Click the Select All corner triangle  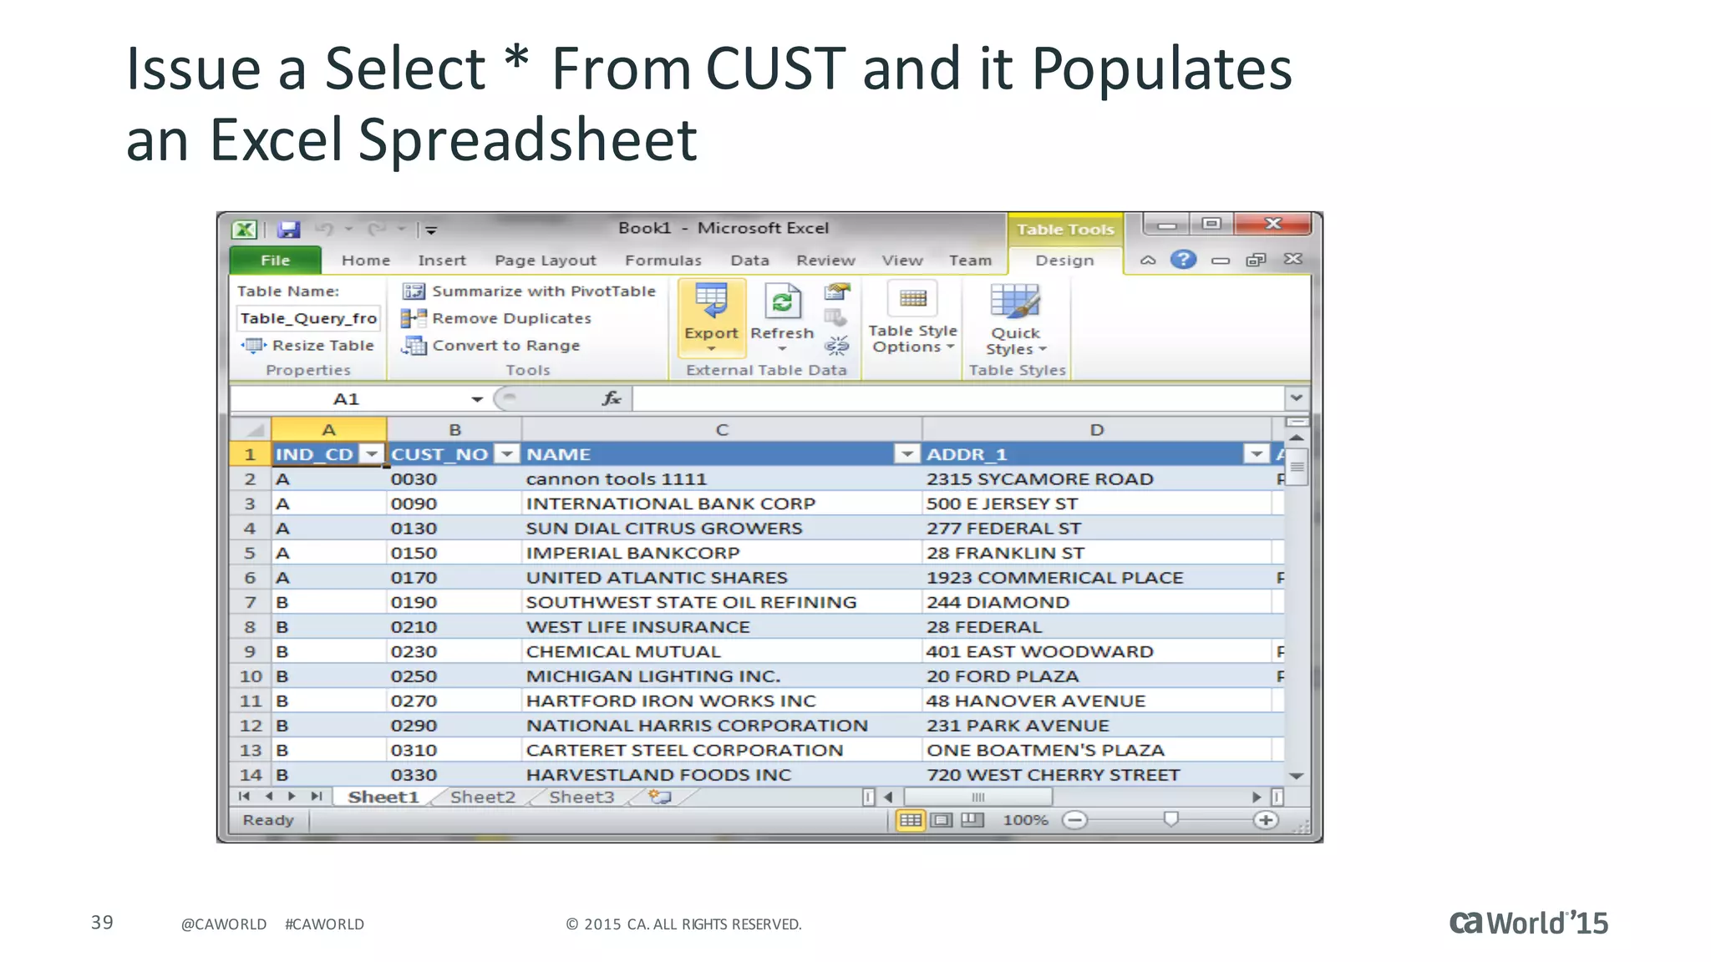tap(251, 429)
